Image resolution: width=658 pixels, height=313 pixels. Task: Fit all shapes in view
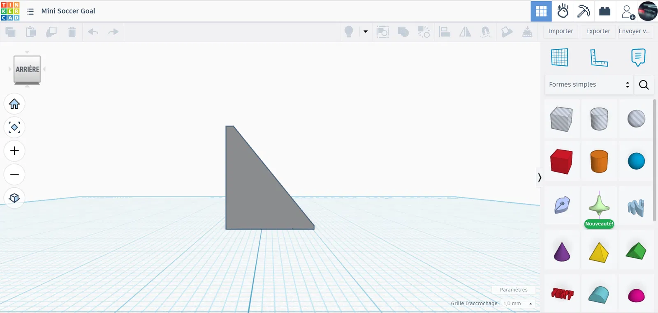[x=14, y=127]
